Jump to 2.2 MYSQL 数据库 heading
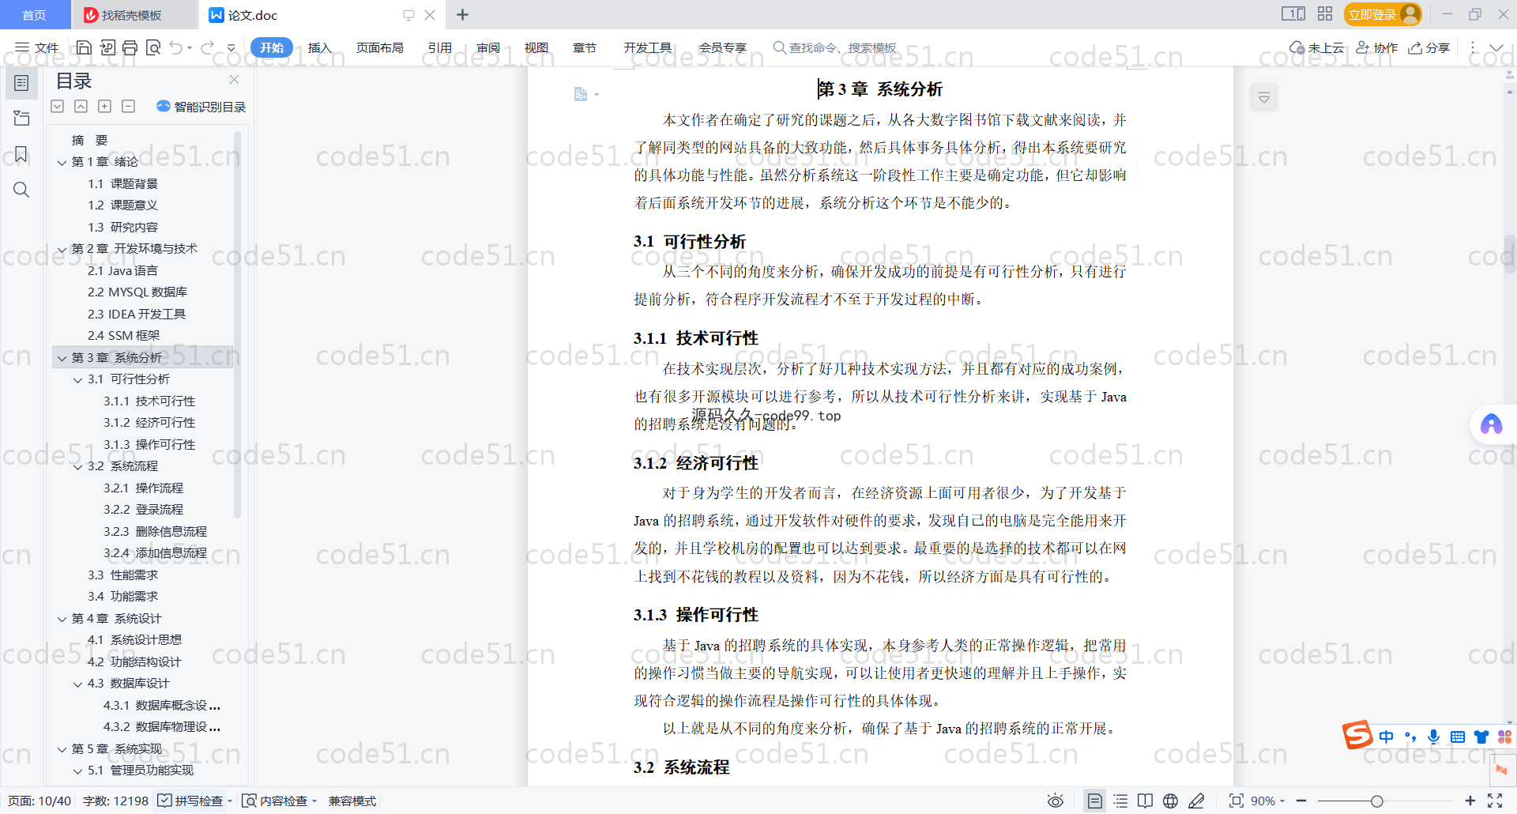Image resolution: width=1517 pixels, height=814 pixels. 137,292
